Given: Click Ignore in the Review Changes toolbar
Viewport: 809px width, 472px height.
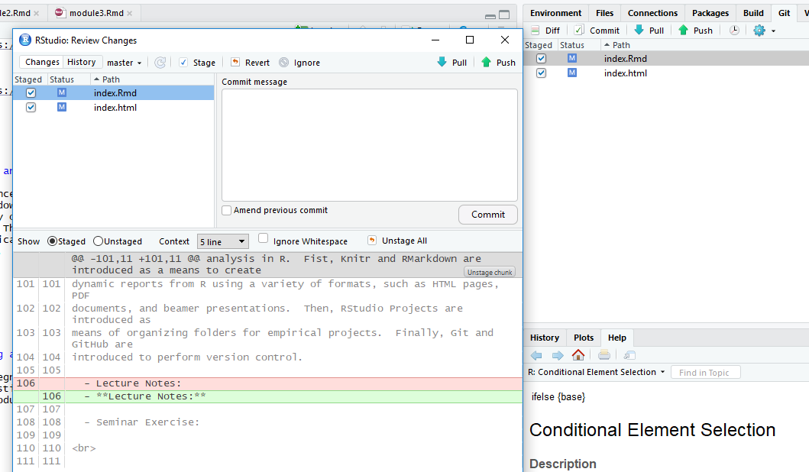Looking at the screenshot, I should click(x=299, y=63).
